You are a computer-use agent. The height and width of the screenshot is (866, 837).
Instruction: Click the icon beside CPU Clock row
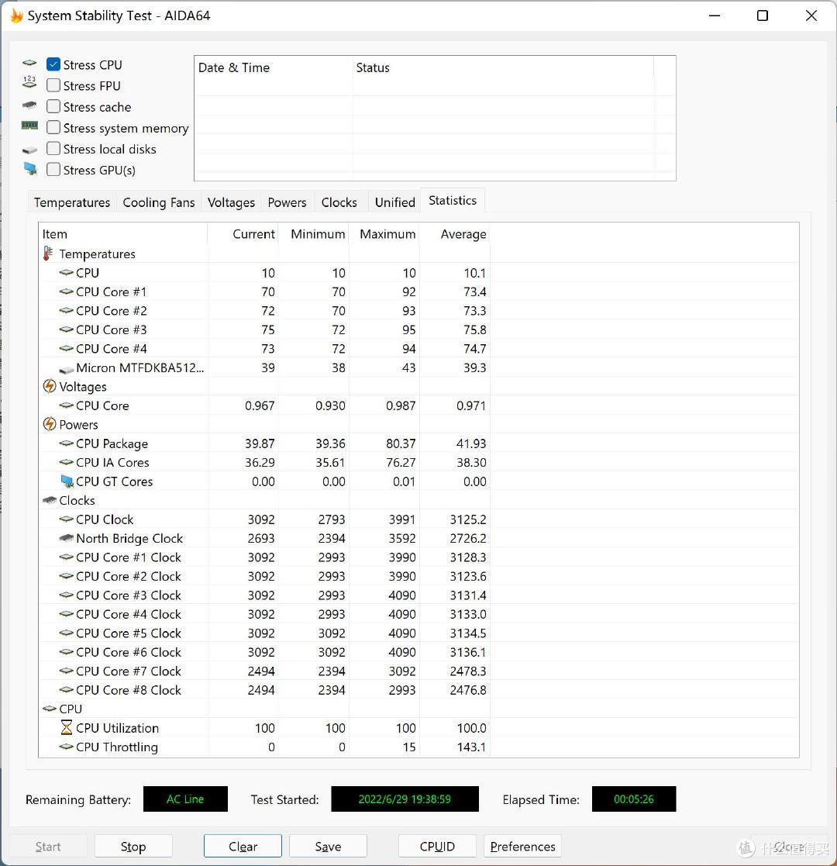66,519
